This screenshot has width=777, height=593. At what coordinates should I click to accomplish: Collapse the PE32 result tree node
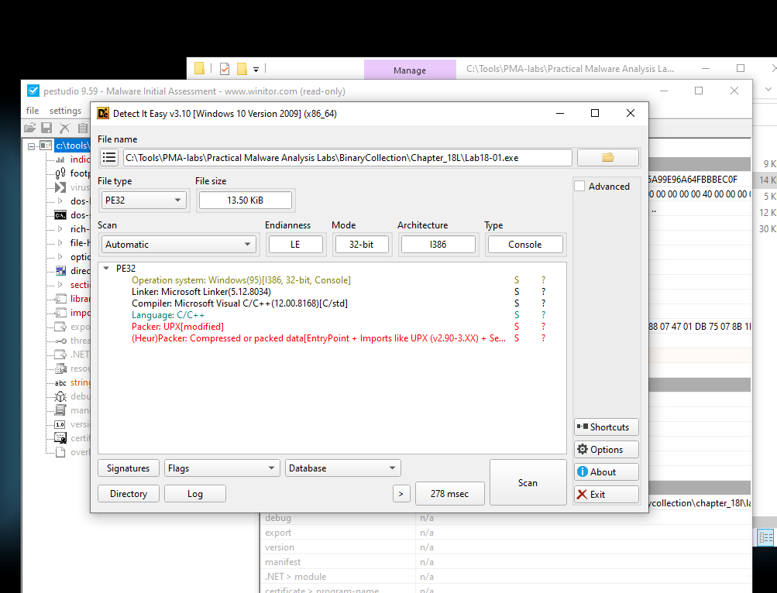[106, 268]
